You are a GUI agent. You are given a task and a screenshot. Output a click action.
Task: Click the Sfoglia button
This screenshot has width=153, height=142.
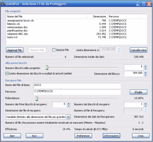click(x=138, y=92)
